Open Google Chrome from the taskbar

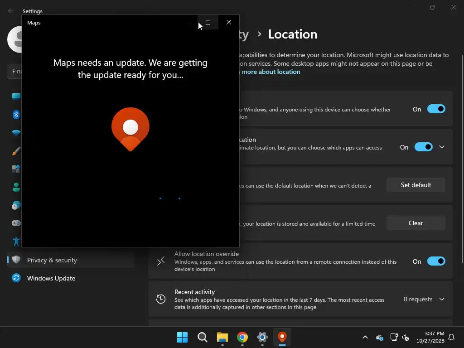click(x=242, y=337)
